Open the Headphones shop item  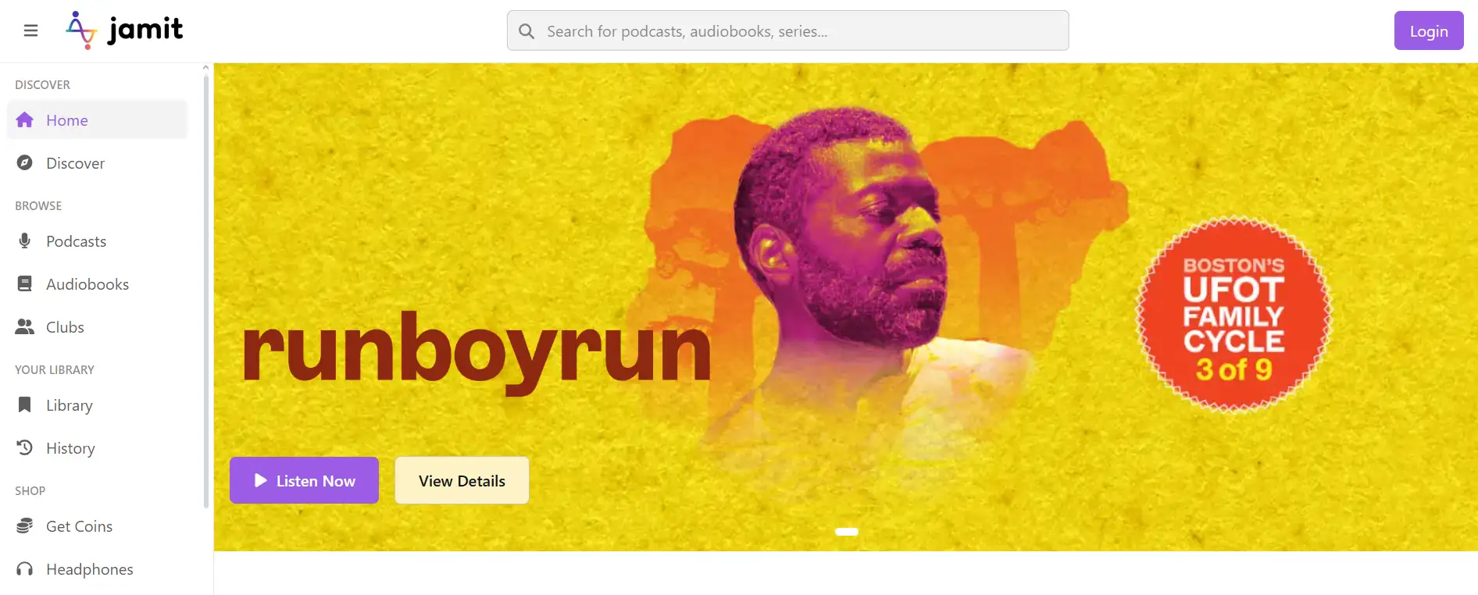(89, 569)
